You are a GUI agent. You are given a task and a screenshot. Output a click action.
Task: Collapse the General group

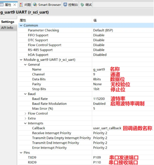coord(25,65)
